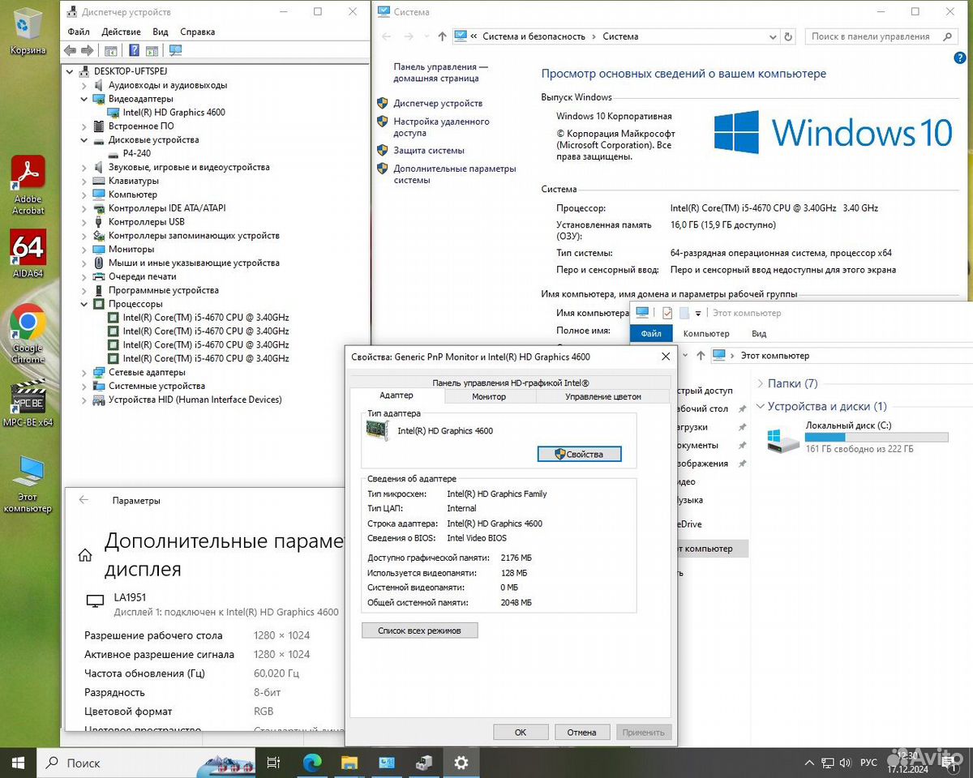Click the Windows Start button
Viewport: 973px width, 778px height.
tap(18, 763)
